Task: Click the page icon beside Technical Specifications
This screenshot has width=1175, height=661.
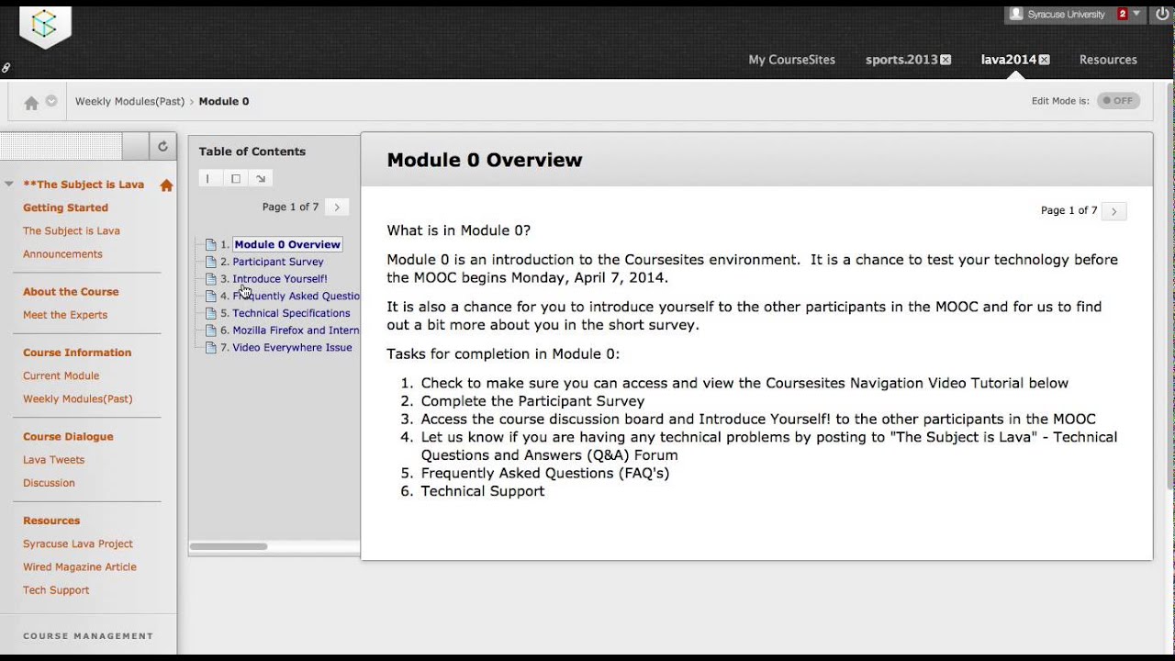Action: point(210,313)
